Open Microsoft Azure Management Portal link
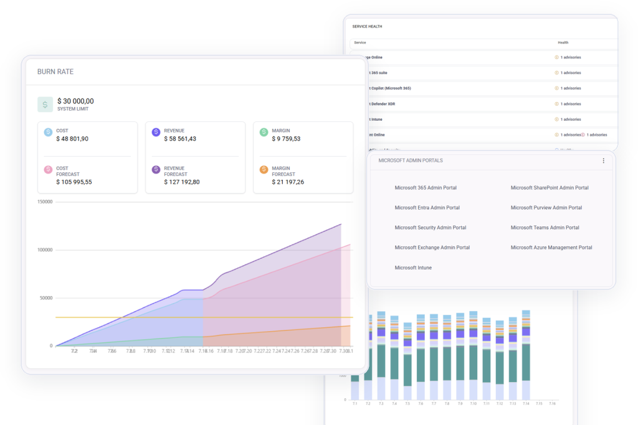The height and width of the screenshot is (425, 638). point(551,248)
